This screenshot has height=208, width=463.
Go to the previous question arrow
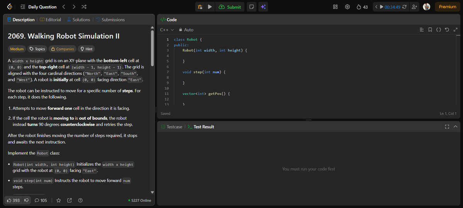click(x=64, y=7)
